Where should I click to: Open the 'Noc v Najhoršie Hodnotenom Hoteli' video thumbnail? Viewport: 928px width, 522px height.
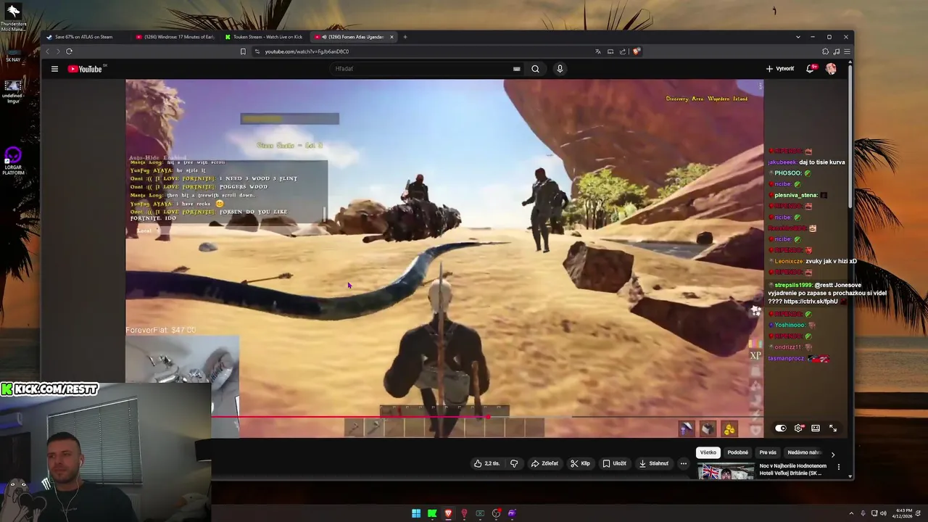point(726,472)
